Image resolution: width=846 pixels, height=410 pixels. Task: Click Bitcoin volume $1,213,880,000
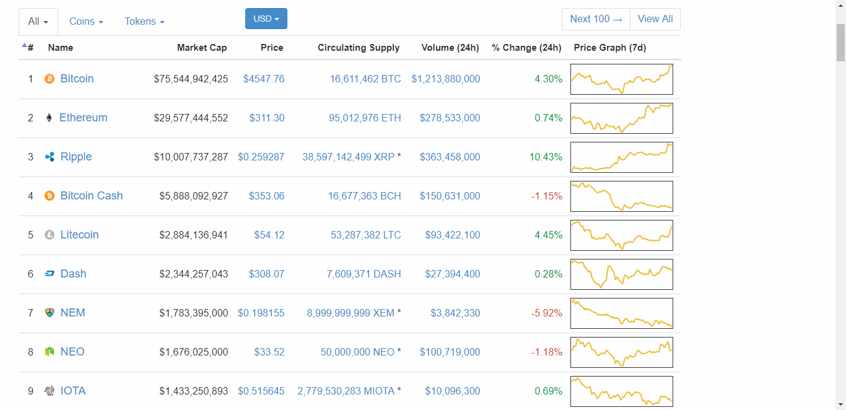point(446,79)
